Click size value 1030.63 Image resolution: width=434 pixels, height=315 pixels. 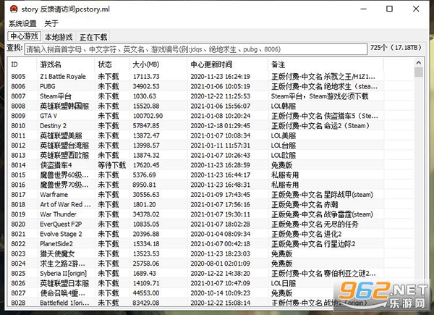click(x=145, y=96)
